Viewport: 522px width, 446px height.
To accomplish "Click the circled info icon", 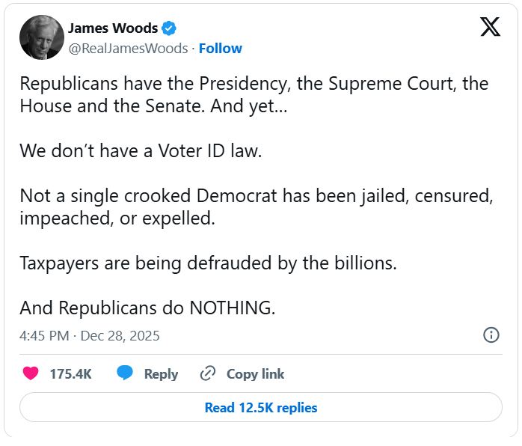I will 491,335.
